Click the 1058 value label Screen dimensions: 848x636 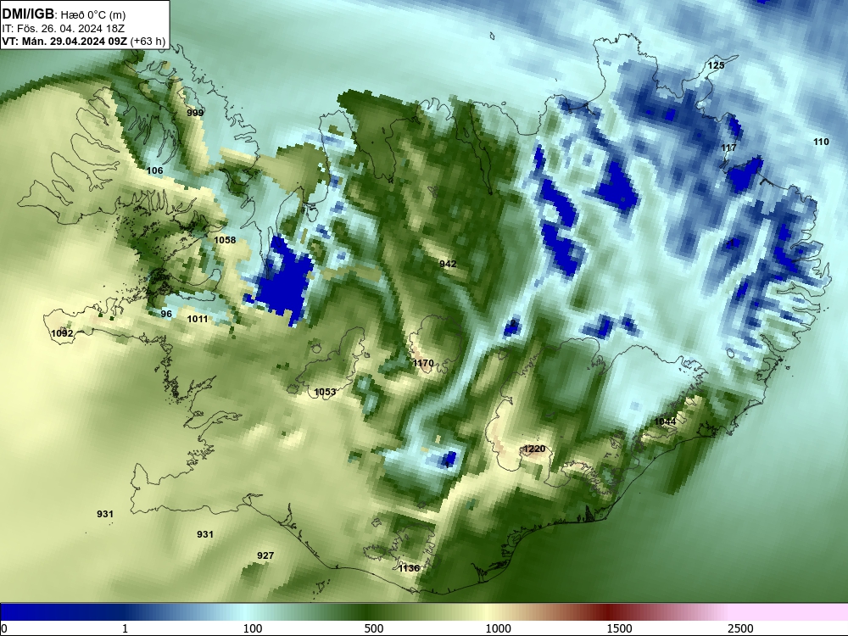225,240
